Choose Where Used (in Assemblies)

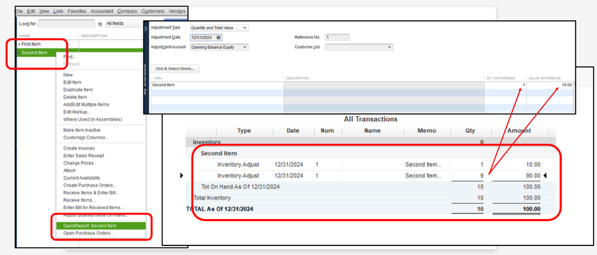[x=93, y=119]
